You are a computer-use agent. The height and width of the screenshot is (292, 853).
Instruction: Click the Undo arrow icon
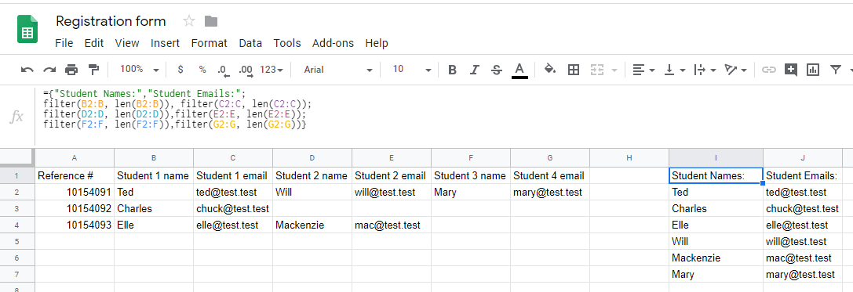(x=27, y=70)
